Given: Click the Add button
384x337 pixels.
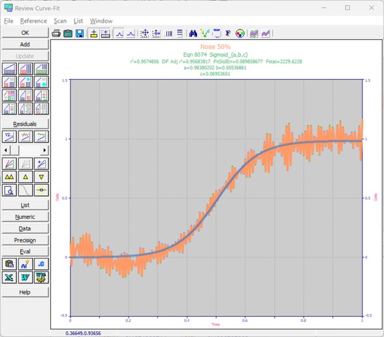Looking at the screenshot, I should click(x=25, y=44).
